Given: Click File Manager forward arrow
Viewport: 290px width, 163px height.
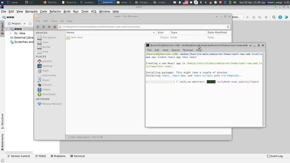Looking at the screenshot, I should coord(43,27).
